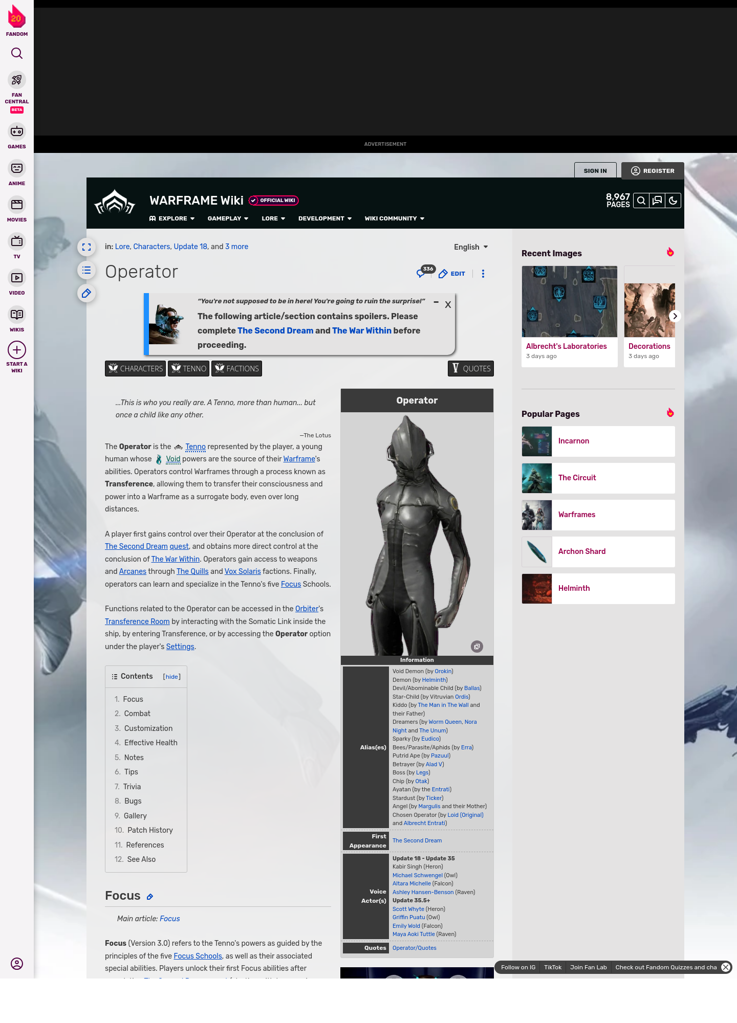This screenshot has width=737, height=1023.
Task: Click the floating pencil edit icon
Action: click(86, 293)
